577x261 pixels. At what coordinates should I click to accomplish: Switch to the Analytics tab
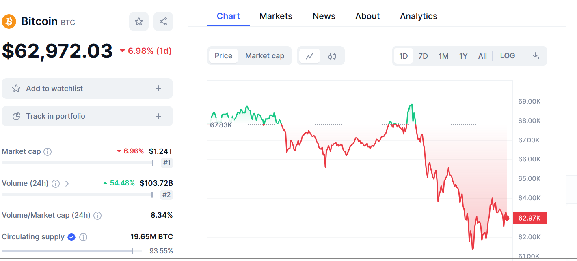(419, 16)
